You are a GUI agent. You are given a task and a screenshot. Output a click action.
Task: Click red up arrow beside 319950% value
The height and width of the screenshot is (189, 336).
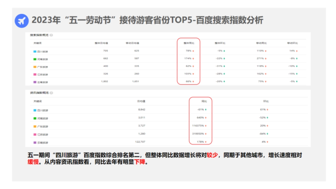coord(206,134)
